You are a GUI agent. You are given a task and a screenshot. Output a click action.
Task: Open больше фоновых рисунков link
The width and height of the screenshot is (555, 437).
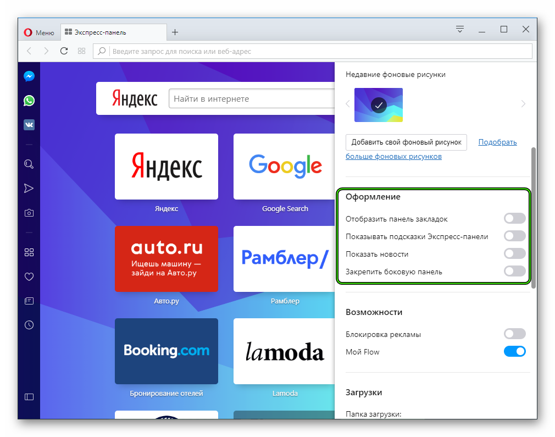[x=393, y=157]
